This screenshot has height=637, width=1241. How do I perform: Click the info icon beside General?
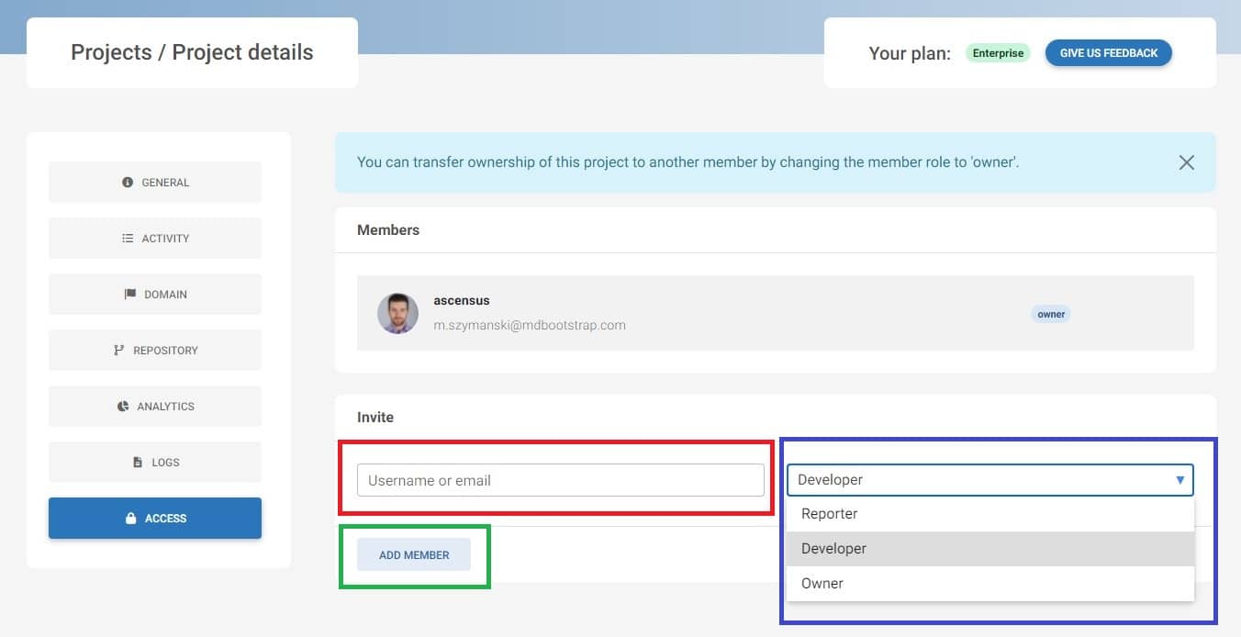pyautogui.click(x=128, y=183)
